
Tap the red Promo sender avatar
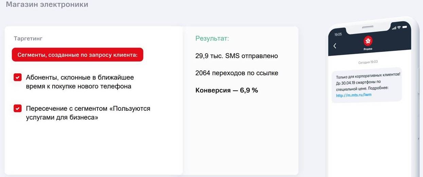click(368, 41)
